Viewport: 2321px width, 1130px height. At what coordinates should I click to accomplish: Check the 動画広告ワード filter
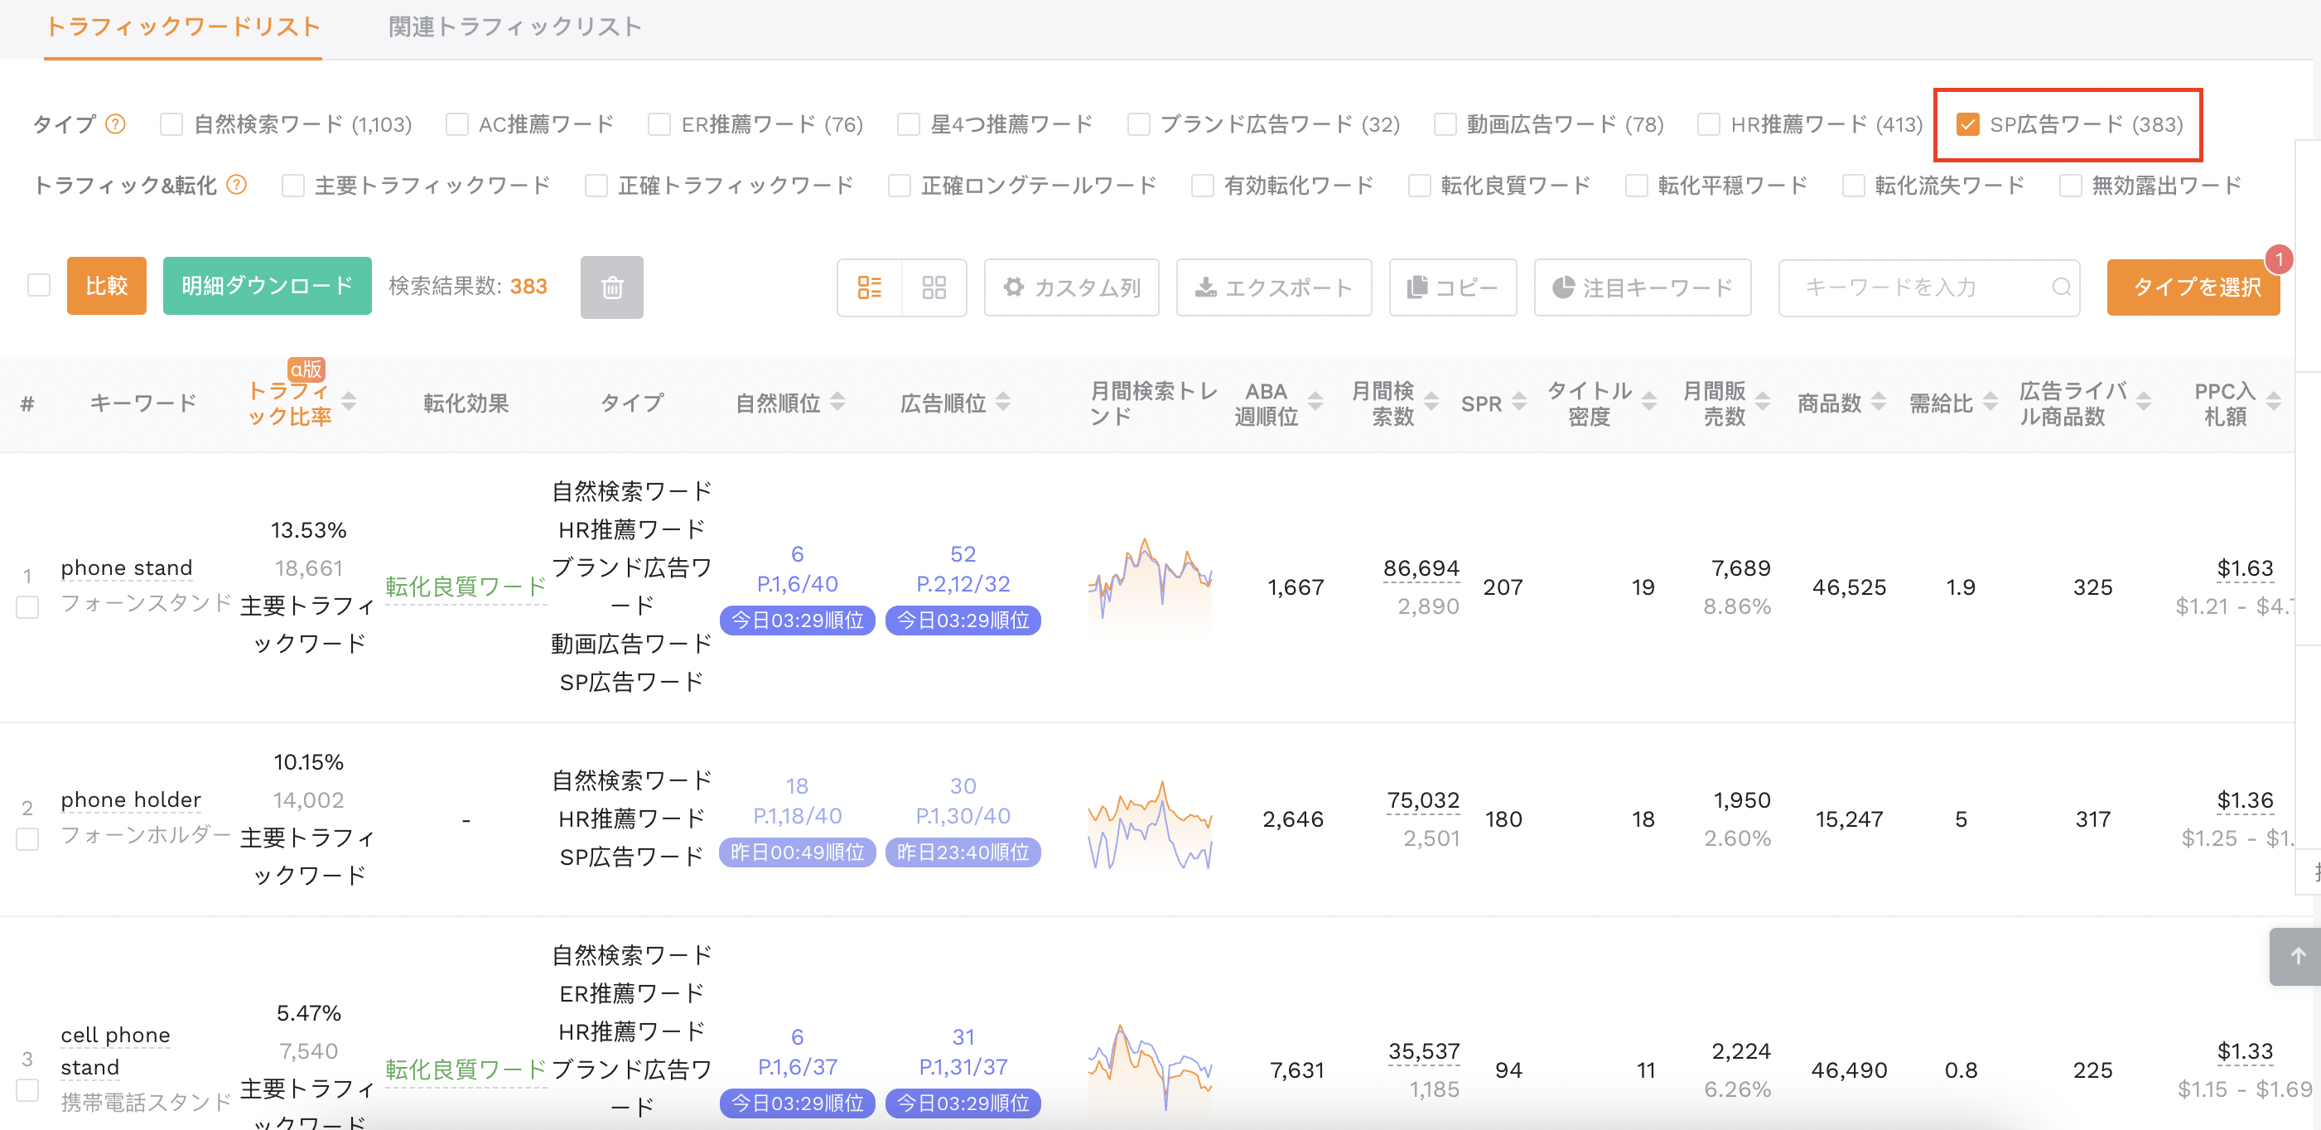tap(1445, 124)
